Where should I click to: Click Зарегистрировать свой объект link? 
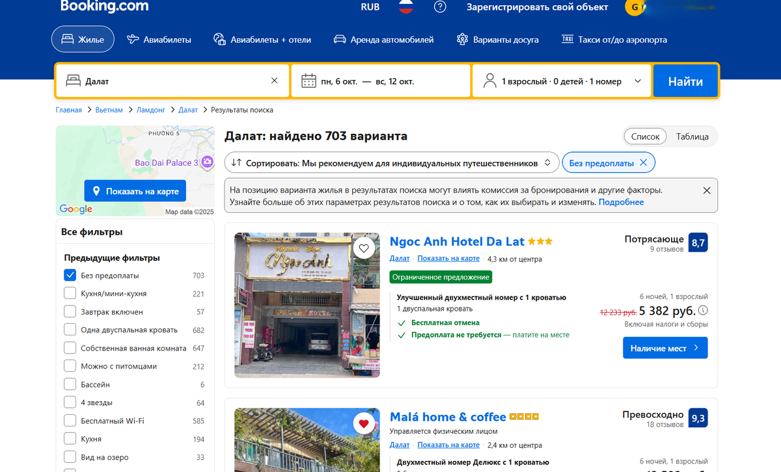[x=537, y=7]
